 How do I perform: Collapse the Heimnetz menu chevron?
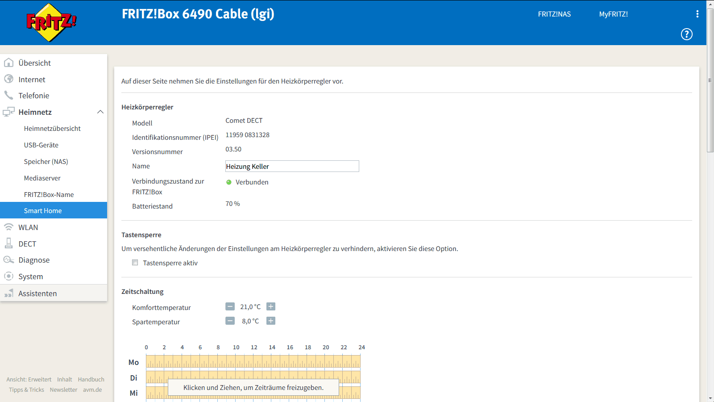click(100, 112)
